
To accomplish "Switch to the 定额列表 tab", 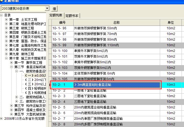I will (x=56, y=15).
